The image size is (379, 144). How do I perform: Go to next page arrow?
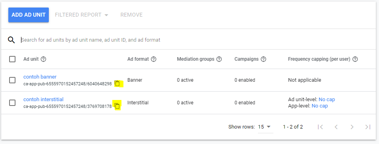point(352,127)
